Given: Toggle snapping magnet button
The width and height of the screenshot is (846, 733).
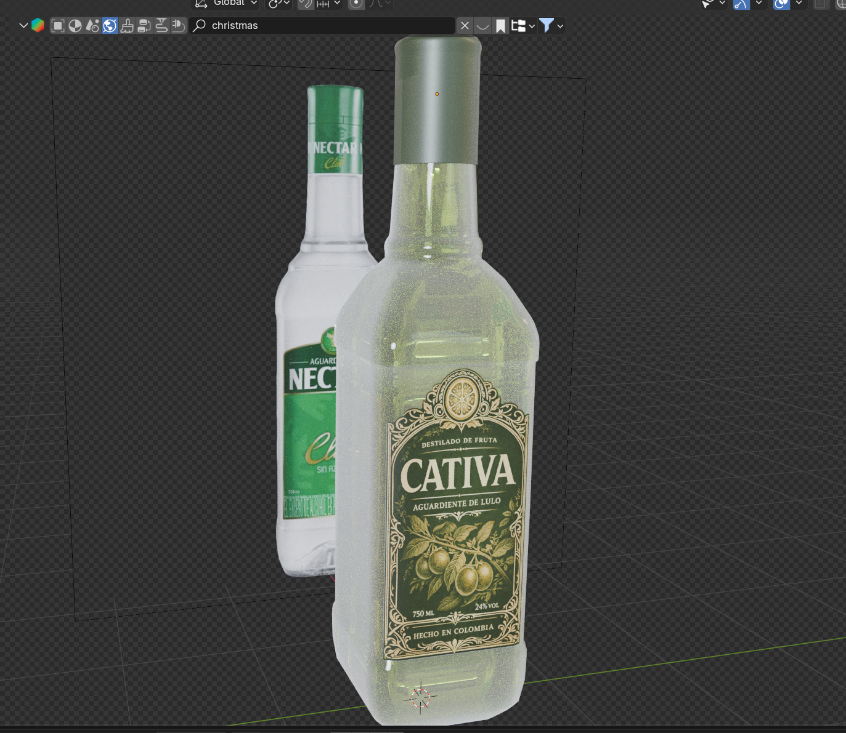Looking at the screenshot, I should 306,3.
